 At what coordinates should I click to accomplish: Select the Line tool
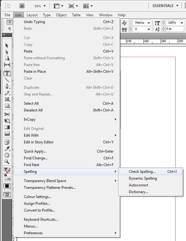[7, 80]
